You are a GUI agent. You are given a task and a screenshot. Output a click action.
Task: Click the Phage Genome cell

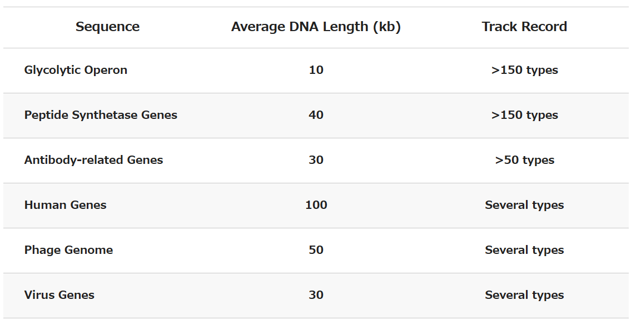pyautogui.click(x=68, y=250)
